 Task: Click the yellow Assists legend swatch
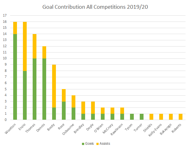tap(97, 143)
